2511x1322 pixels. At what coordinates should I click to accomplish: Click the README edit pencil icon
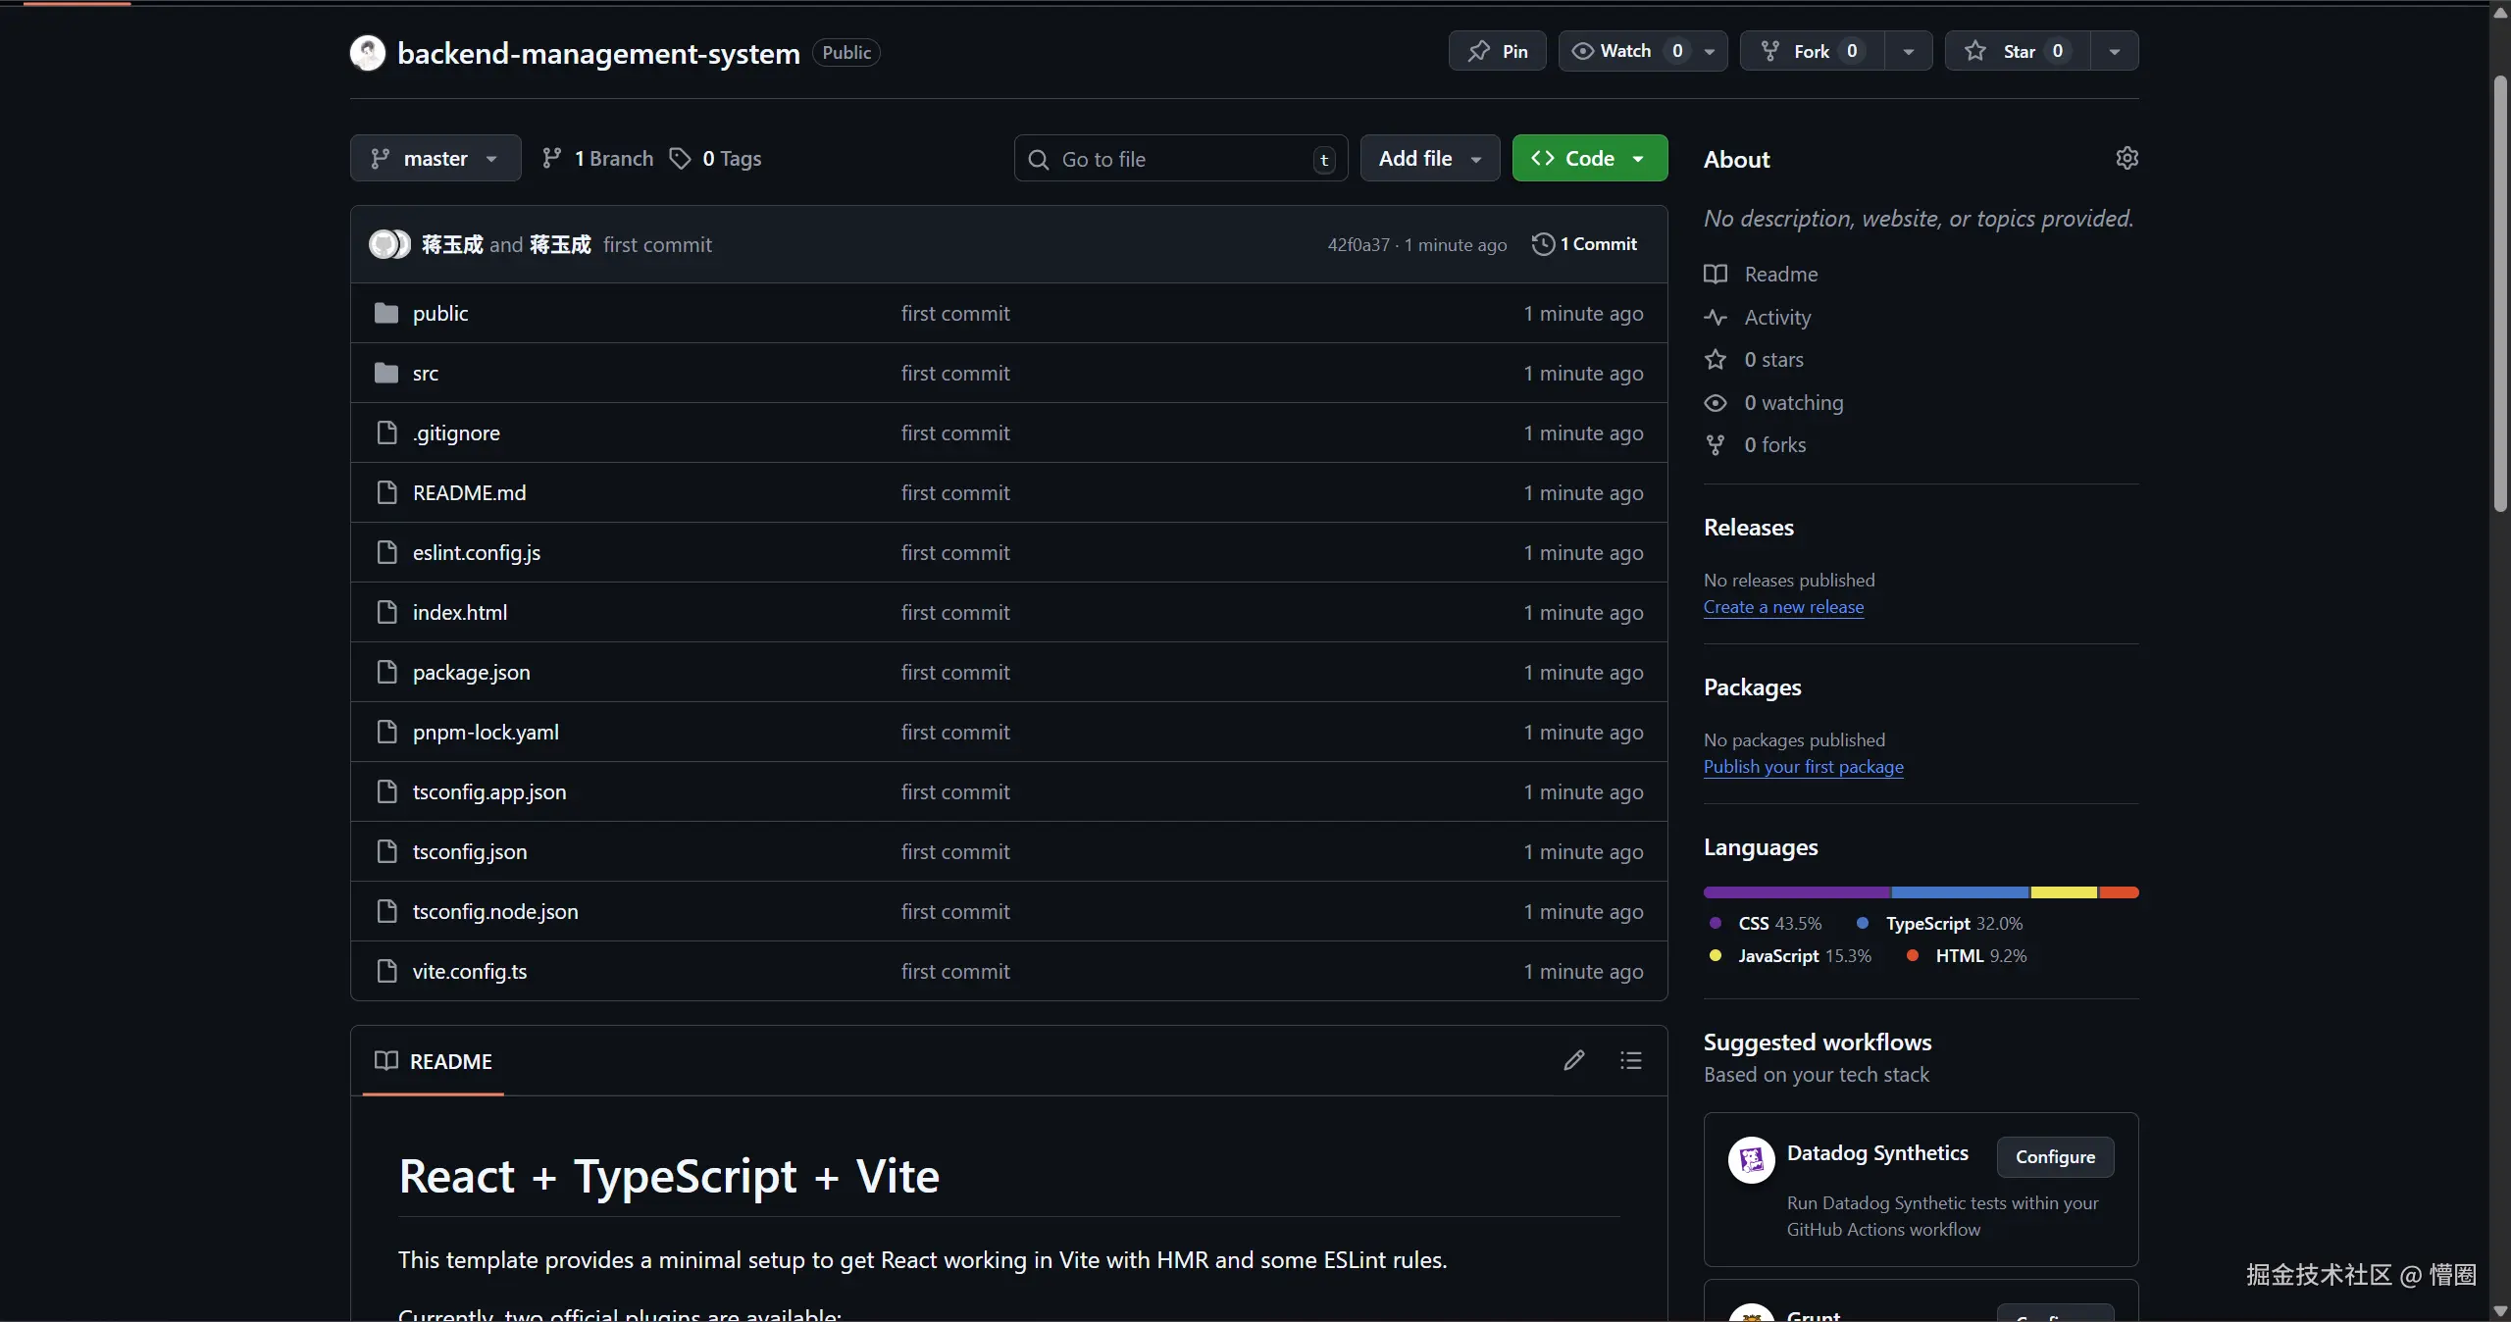click(1573, 1060)
